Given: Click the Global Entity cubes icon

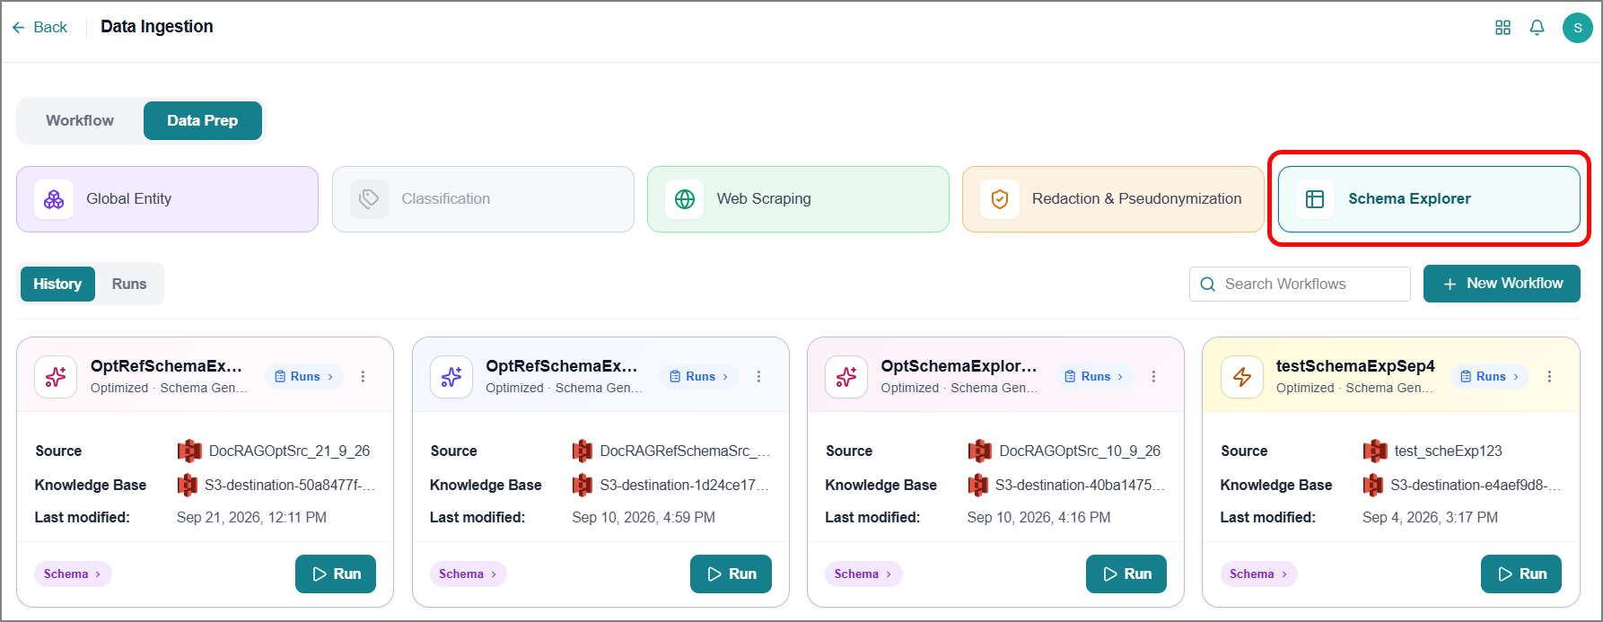Looking at the screenshot, I should pyautogui.click(x=54, y=199).
